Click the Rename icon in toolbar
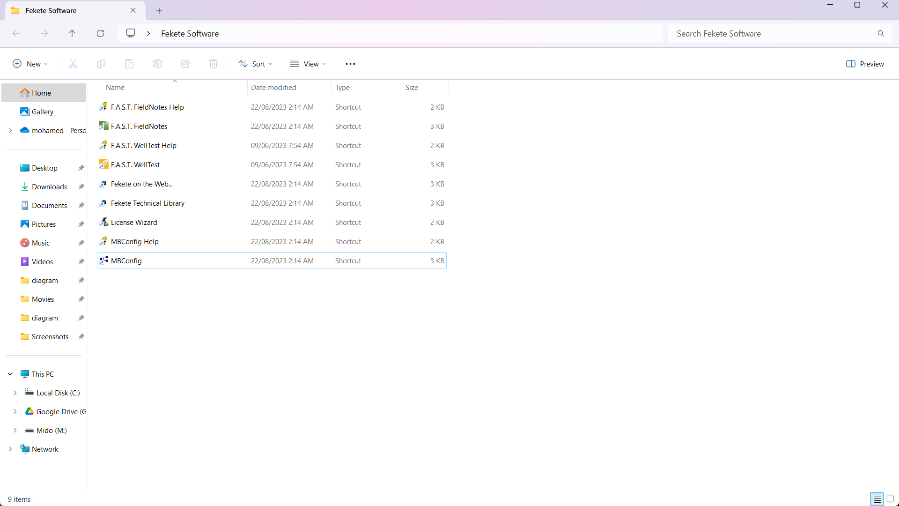899x506 pixels. pos(157,64)
